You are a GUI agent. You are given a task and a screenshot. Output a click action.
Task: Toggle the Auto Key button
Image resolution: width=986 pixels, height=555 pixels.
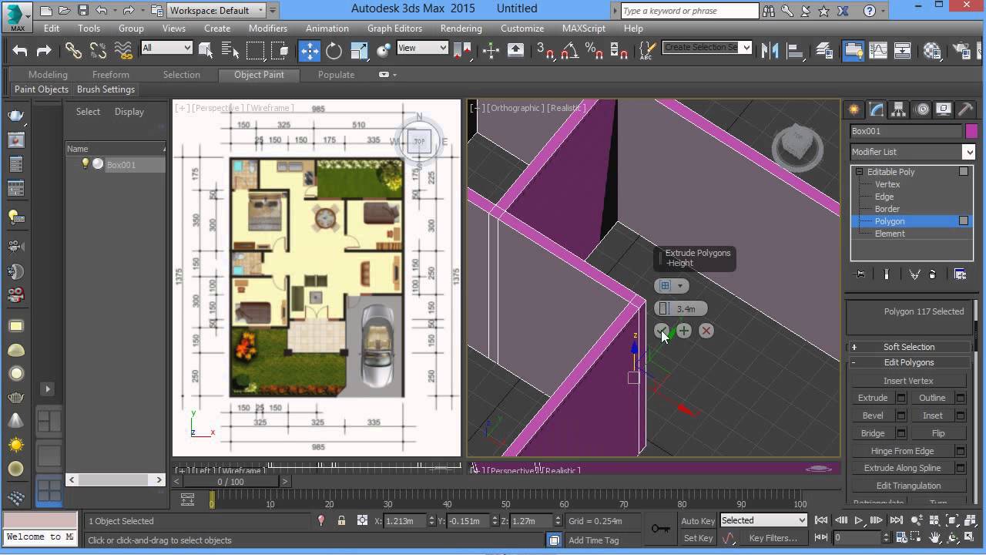698,521
